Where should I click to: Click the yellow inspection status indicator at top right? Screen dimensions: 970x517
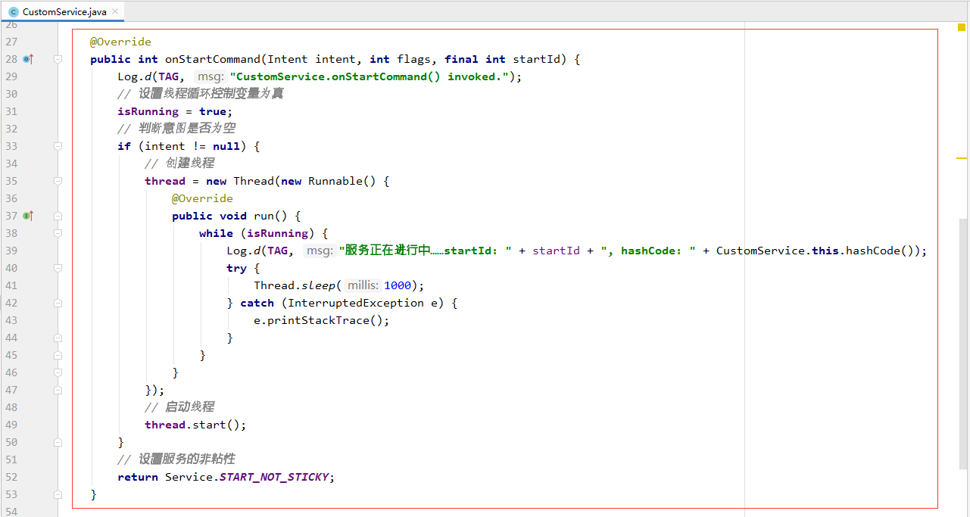[x=962, y=27]
